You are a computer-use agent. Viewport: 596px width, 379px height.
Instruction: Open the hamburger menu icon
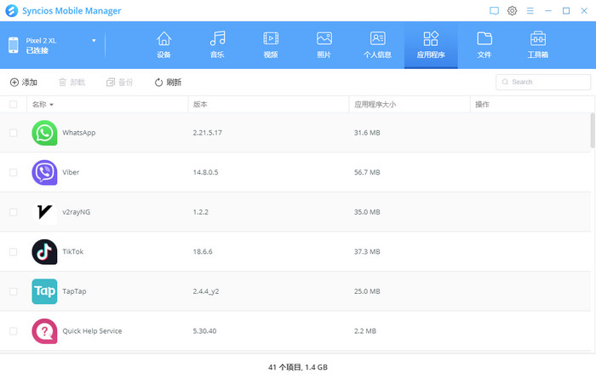(x=530, y=10)
